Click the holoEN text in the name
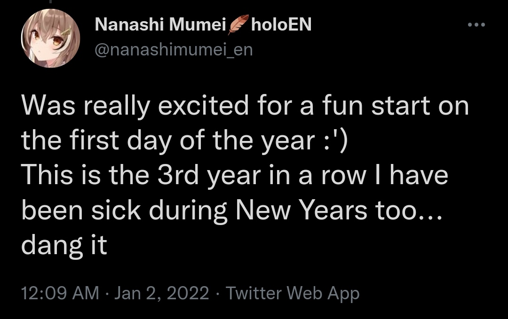This screenshot has height=319, width=508. [x=281, y=25]
